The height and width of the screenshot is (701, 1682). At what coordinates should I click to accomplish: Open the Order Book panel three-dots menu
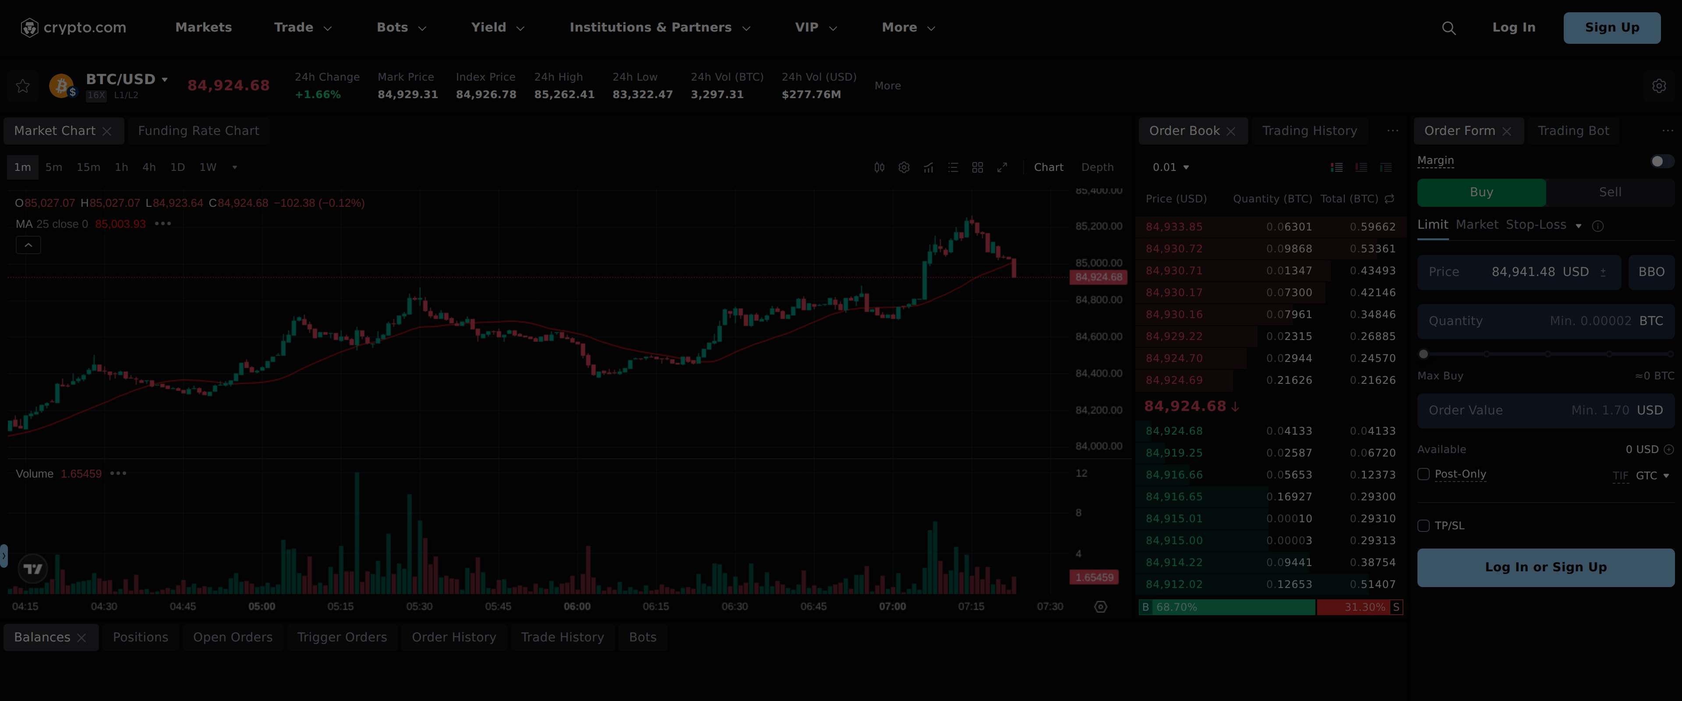click(1393, 131)
